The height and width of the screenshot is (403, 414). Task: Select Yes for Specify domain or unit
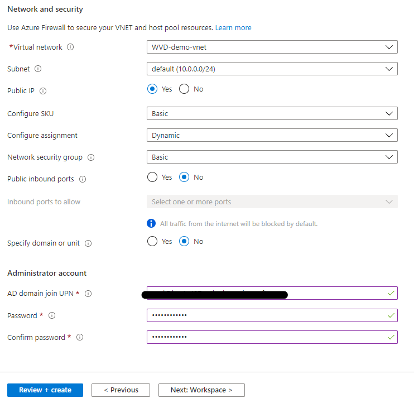click(152, 241)
